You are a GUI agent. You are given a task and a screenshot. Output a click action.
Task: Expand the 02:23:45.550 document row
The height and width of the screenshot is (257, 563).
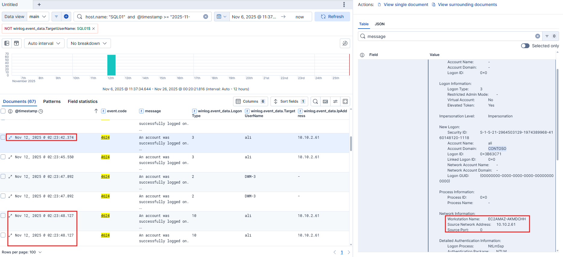10,157
